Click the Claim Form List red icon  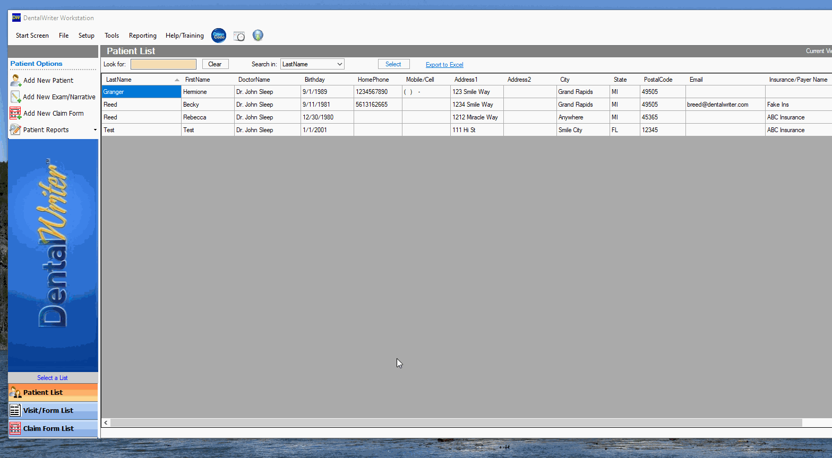pyautogui.click(x=15, y=428)
